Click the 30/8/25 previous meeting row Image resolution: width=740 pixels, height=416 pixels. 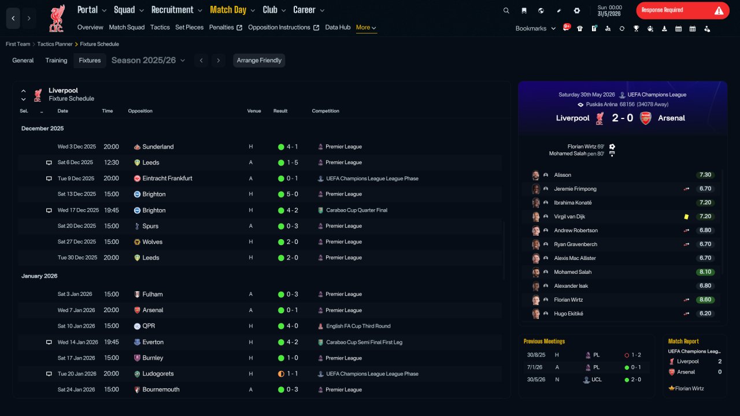coord(586,355)
